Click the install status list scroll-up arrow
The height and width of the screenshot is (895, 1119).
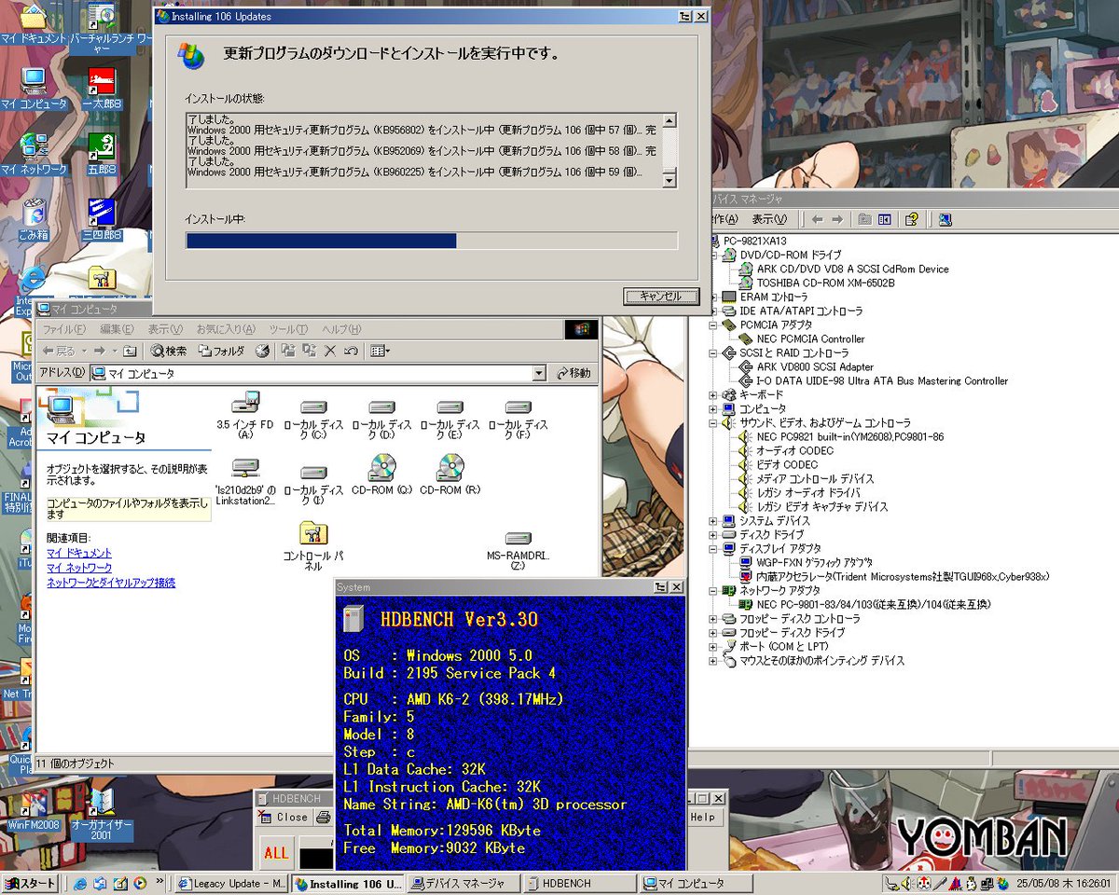coord(670,120)
